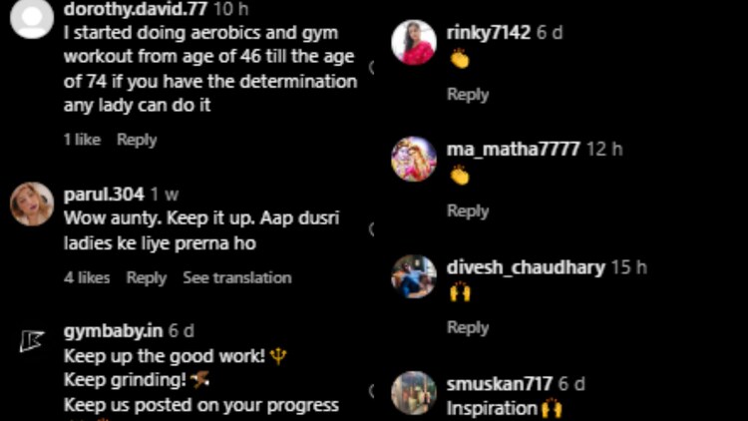Reply to divesh_chaudhary's comment
This screenshot has width=748, height=421.
468,327
